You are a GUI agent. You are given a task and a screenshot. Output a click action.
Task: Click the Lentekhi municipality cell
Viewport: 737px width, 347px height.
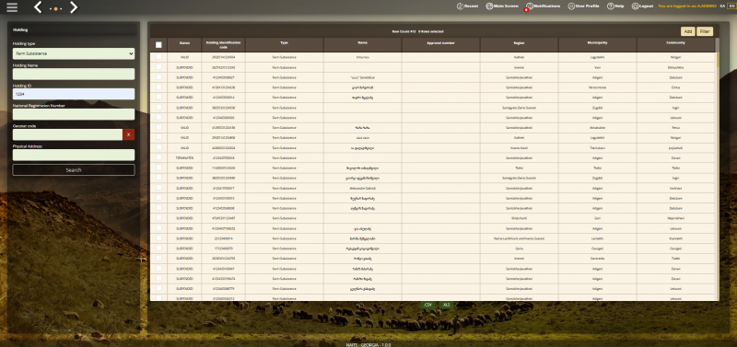point(597,238)
